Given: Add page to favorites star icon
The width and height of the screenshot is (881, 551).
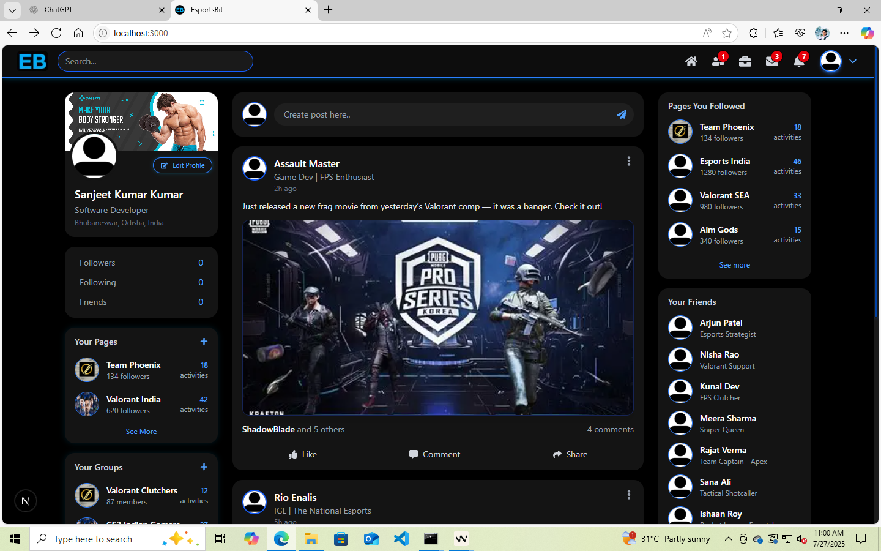Looking at the screenshot, I should (x=727, y=33).
